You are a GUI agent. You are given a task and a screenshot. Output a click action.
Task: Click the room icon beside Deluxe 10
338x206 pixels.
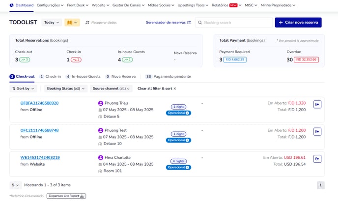100,144
